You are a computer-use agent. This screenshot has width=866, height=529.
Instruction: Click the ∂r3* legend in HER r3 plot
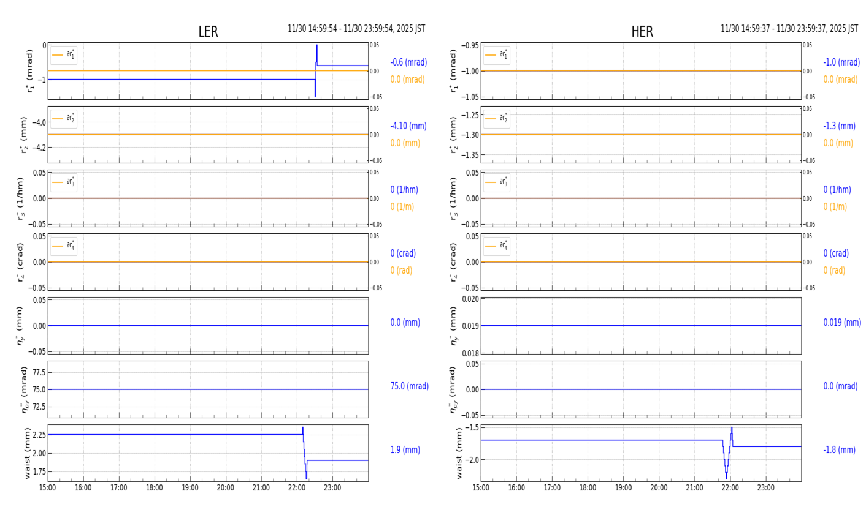pos(496,182)
